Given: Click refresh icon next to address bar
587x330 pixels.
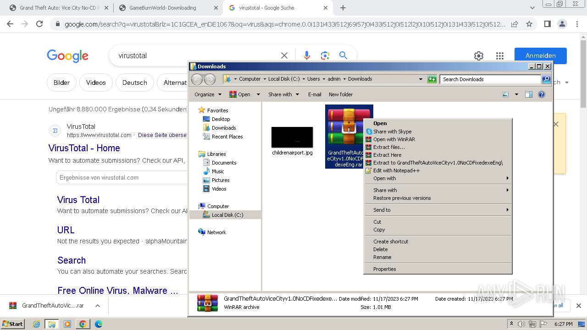Looking at the screenshot, I should [x=432, y=79].
